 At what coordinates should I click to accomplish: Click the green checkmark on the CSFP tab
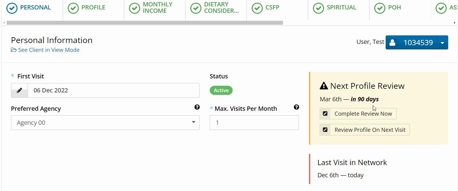pyautogui.click(x=257, y=8)
